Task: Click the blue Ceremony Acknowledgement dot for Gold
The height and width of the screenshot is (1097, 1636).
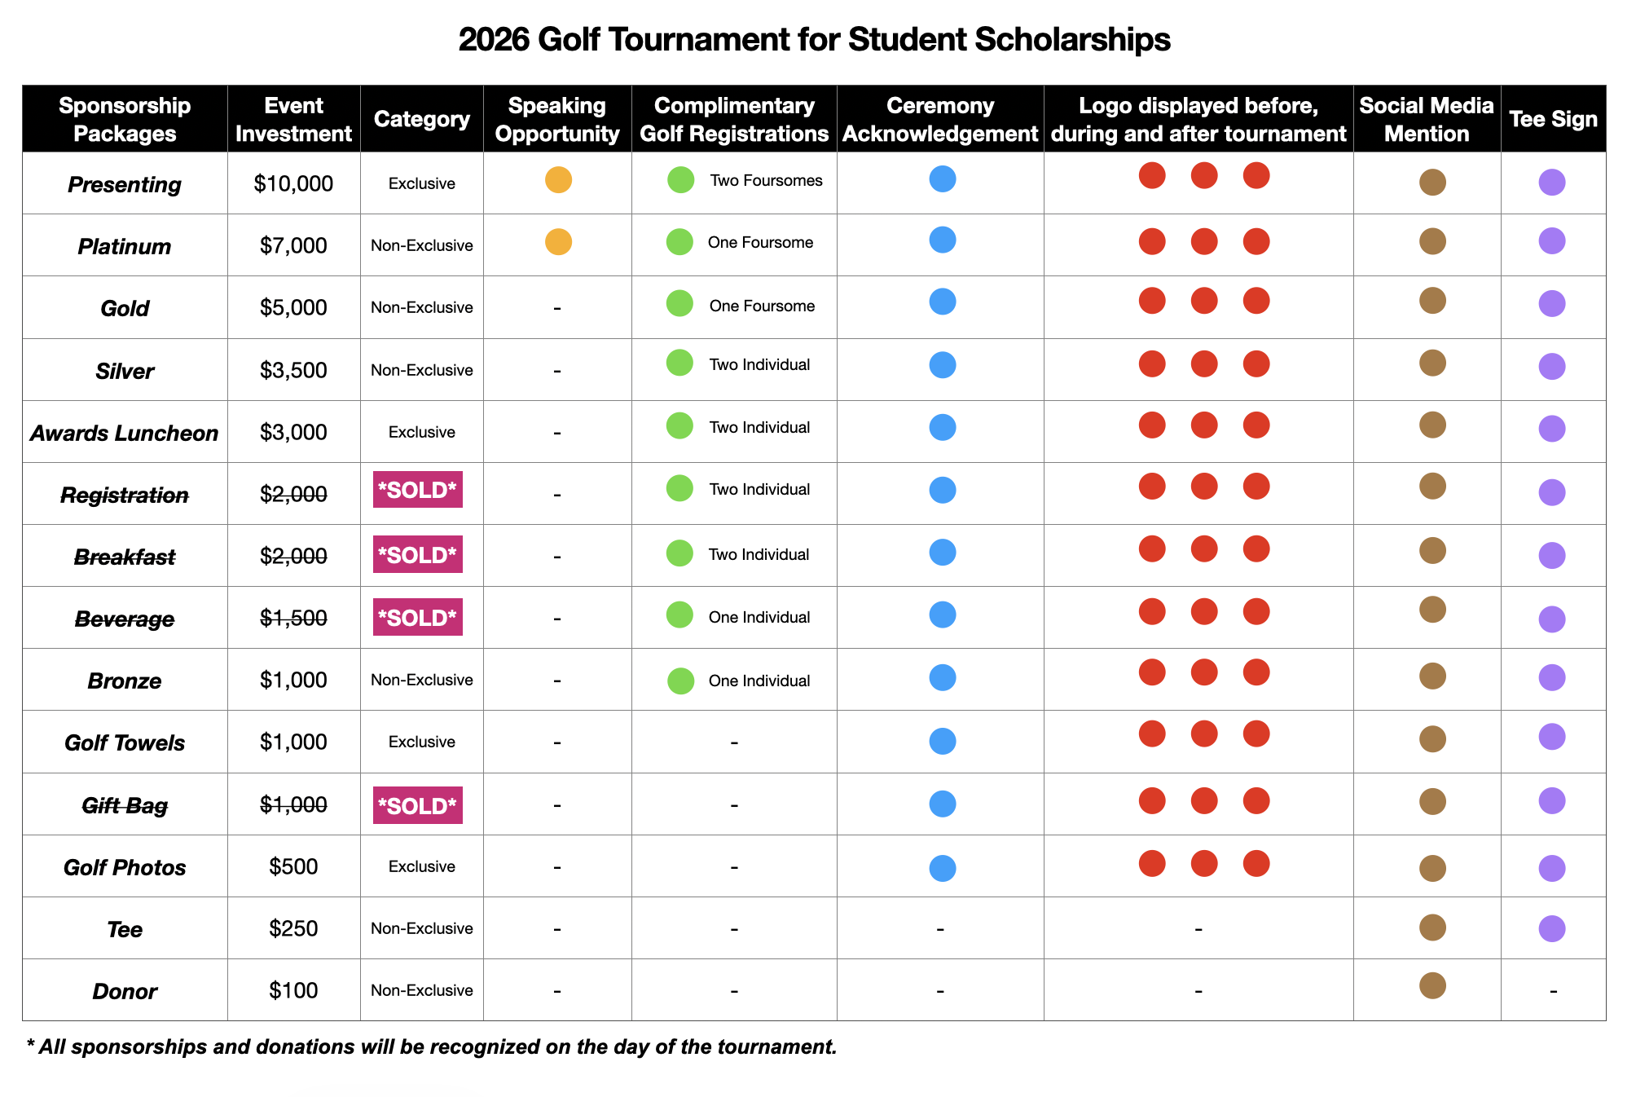Action: coord(942,302)
